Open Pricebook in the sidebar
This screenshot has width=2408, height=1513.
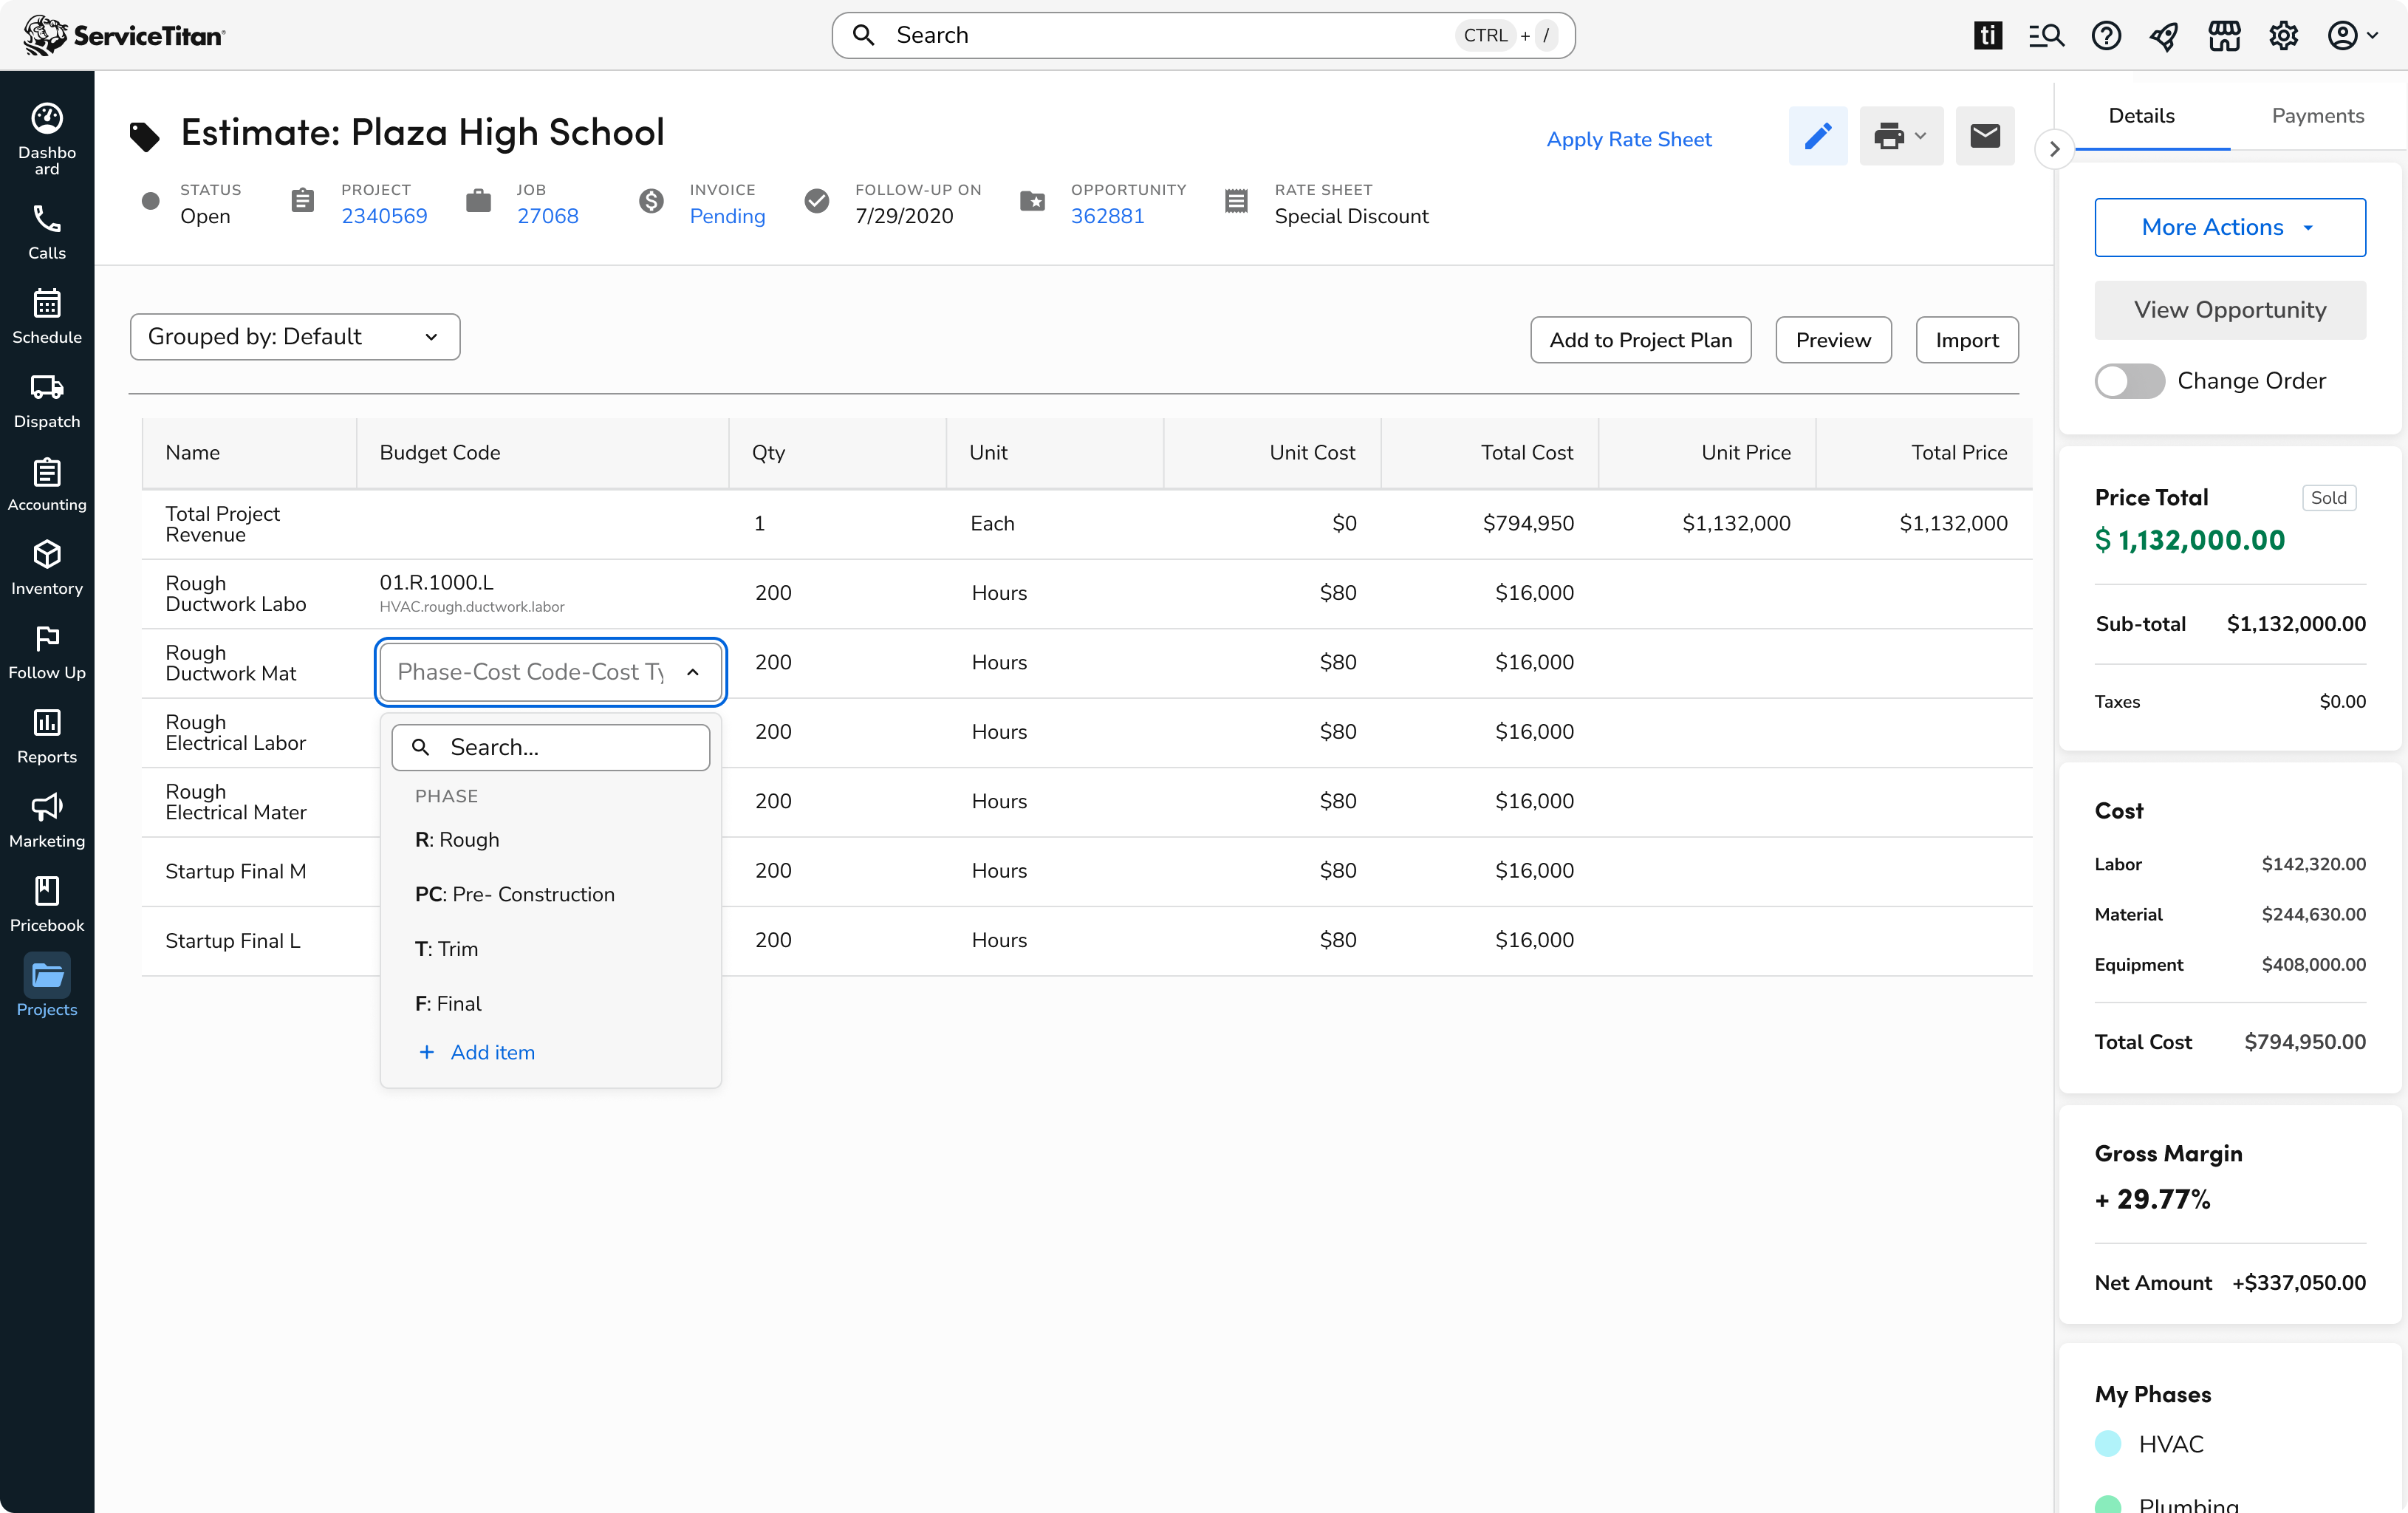tap(47, 904)
